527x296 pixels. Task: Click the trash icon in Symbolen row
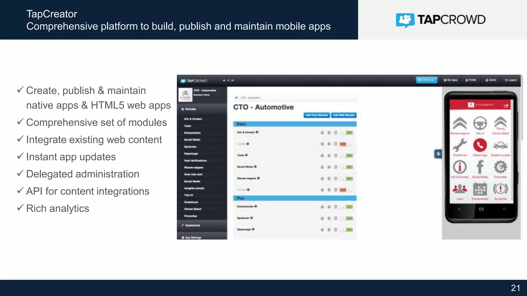point(336,218)
